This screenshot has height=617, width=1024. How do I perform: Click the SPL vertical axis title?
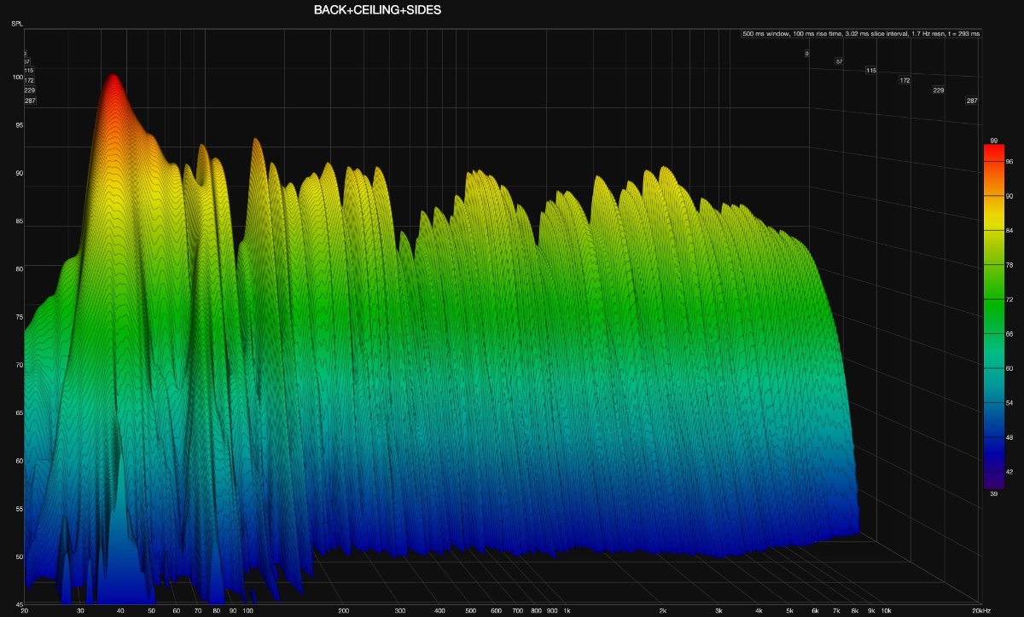pos(17,23)
